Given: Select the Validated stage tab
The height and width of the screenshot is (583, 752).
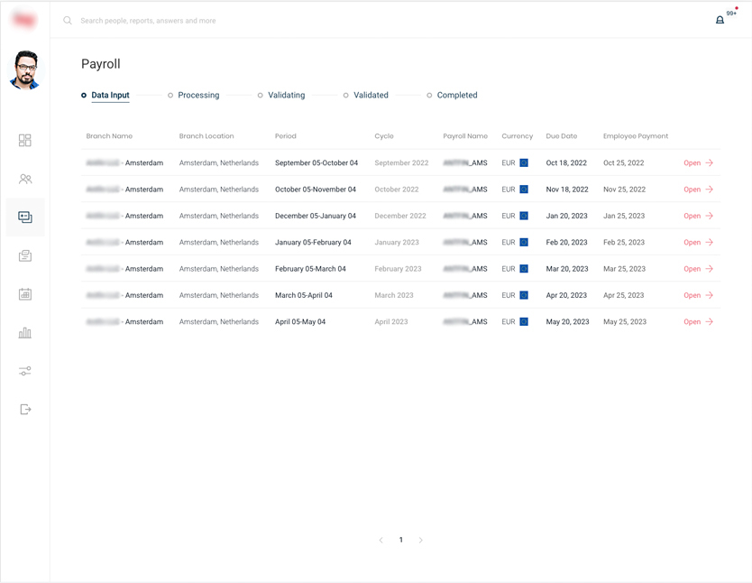Looking at the screenshot, I should click(x=371, y=95).
